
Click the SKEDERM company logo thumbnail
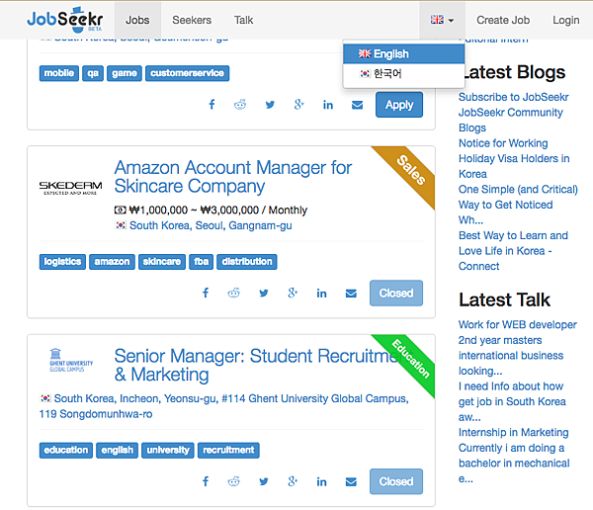pos(70,187)
